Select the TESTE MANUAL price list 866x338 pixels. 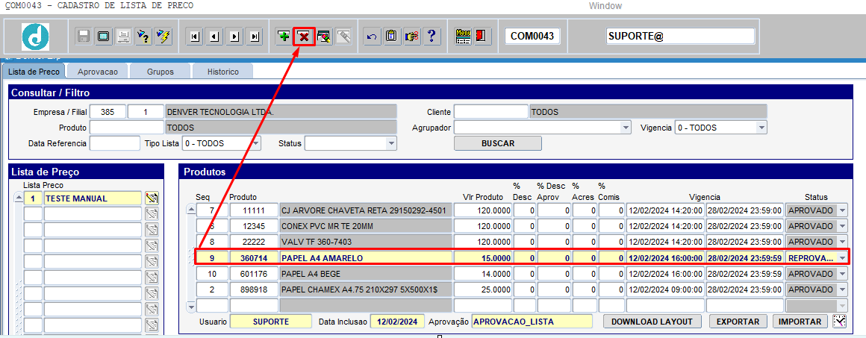tap(93, 198)
